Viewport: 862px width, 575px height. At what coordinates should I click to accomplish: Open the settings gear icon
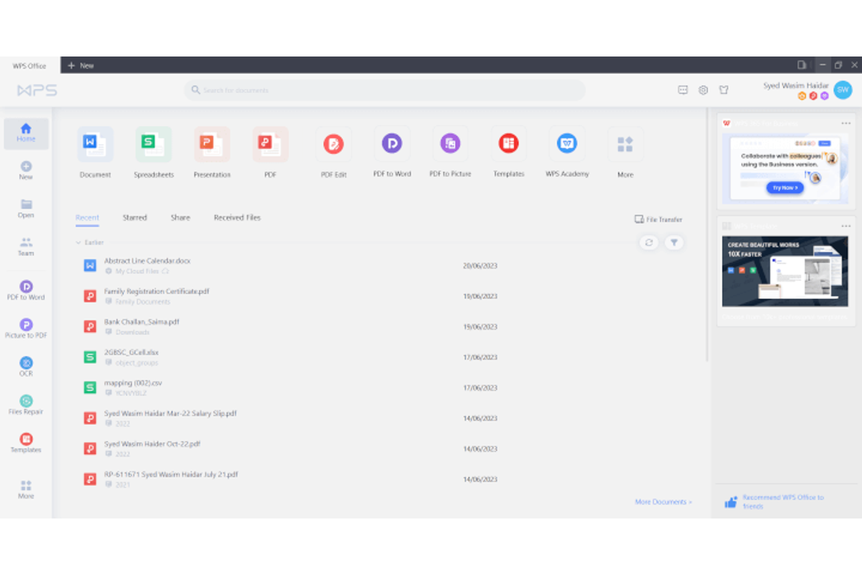pyautogui.click(x=703, y=90)
